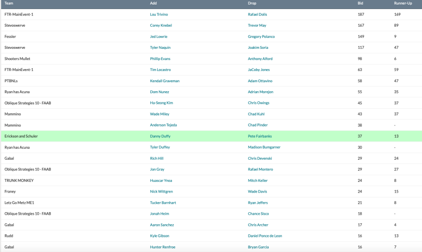The width and height of the screenshot is (422, 252).
Task: Open Adam Ottavino link
Action: 260,81
